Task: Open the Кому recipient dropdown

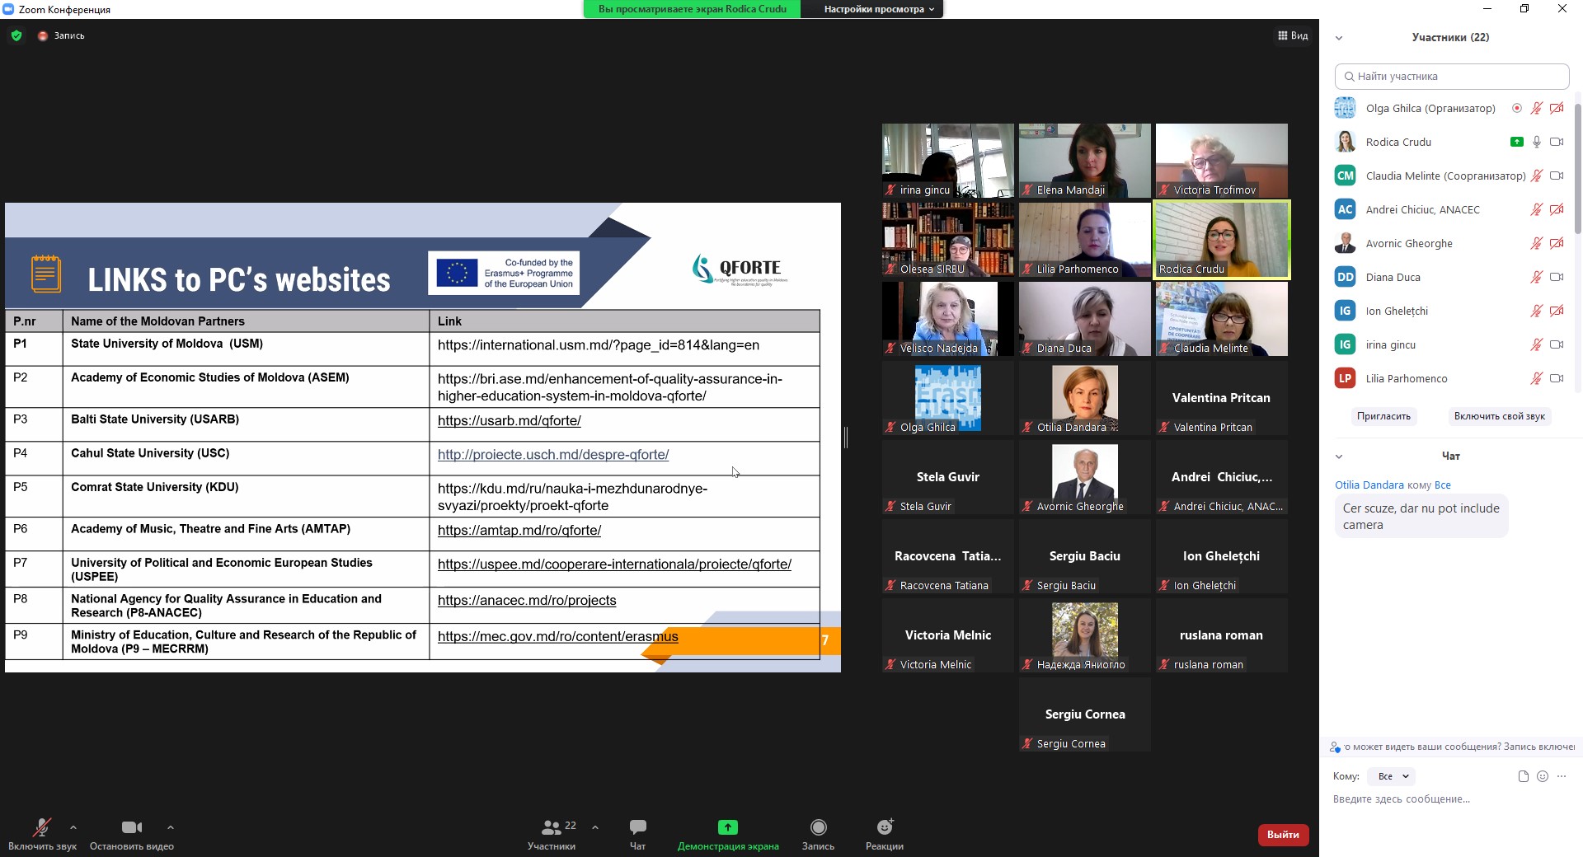Action: coord(1392,776)
